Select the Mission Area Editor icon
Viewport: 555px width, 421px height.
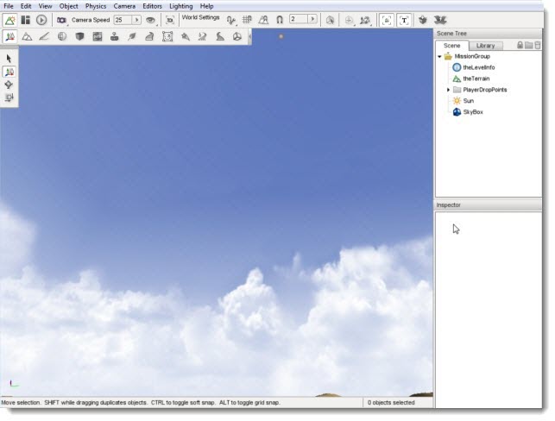coord(167,36)
